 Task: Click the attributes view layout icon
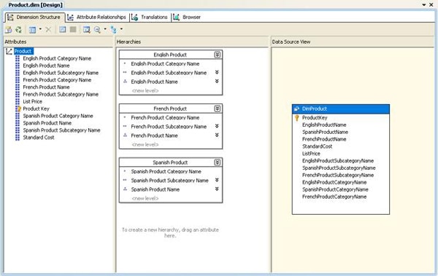pos(32,30)
